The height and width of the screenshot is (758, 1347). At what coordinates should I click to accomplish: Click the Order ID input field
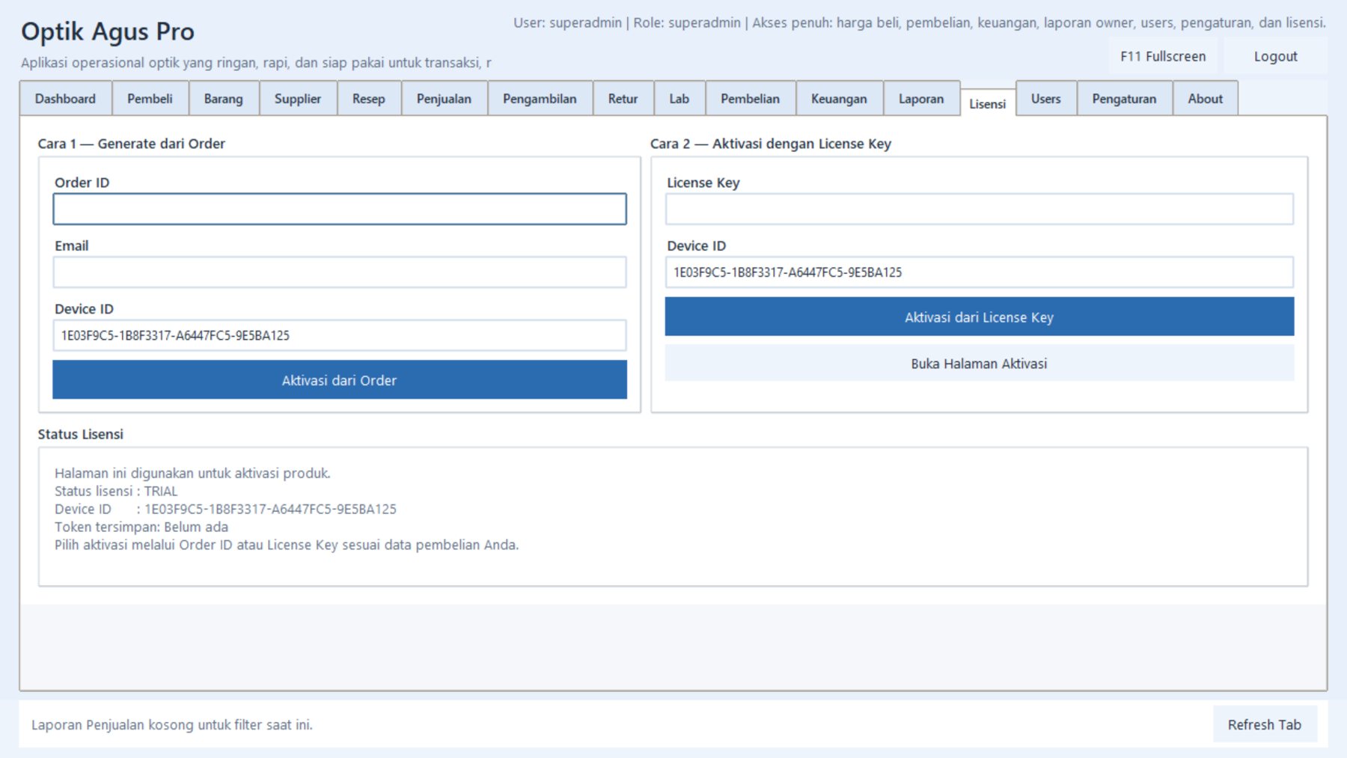click(x=340, y=210)
